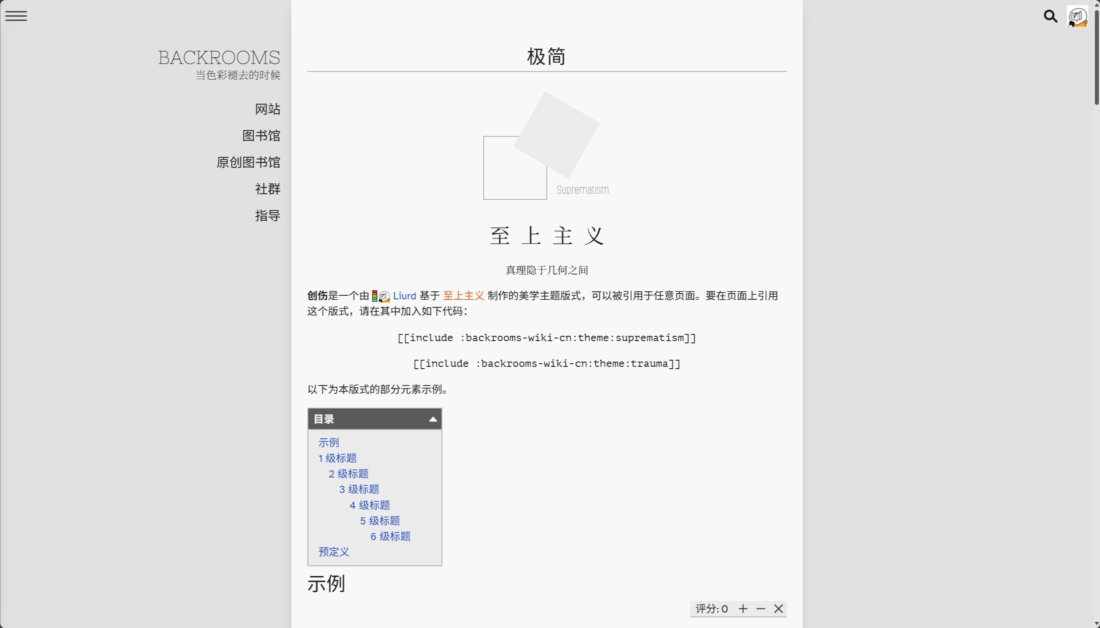Upvote with the plus rating button
This screenshot has width=1100, height=628.
tap(743, 608)
